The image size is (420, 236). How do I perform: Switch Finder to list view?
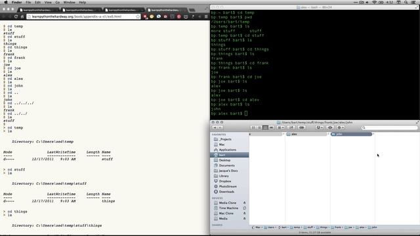pos(259,128)
